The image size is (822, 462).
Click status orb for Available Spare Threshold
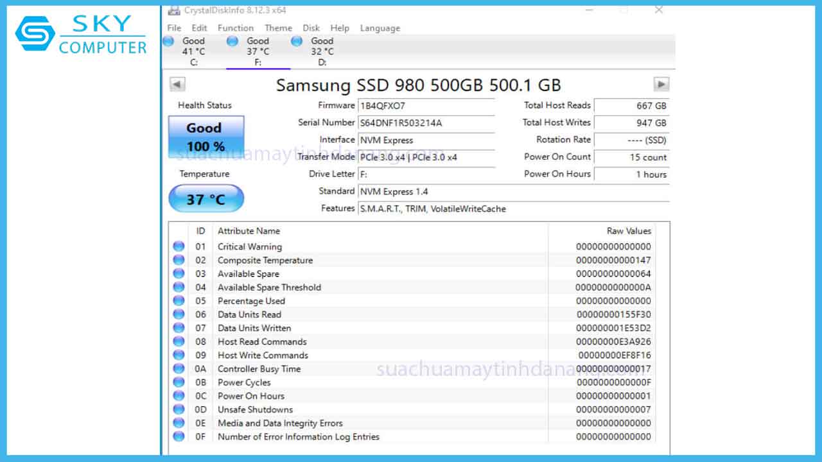179,287
